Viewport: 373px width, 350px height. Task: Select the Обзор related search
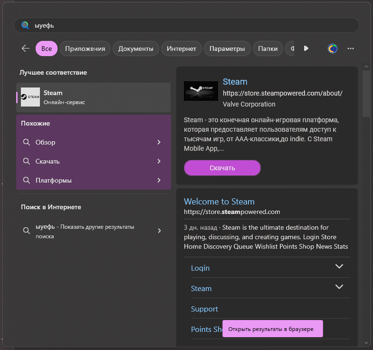(x=93, y=142)
